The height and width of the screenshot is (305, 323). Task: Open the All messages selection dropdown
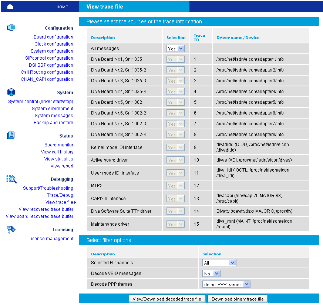176,49
